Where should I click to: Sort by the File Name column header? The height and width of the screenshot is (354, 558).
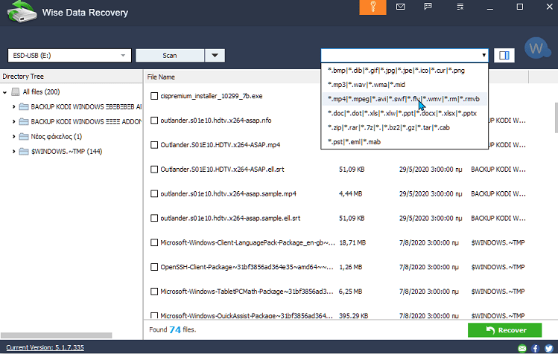(x=161, y=77)
